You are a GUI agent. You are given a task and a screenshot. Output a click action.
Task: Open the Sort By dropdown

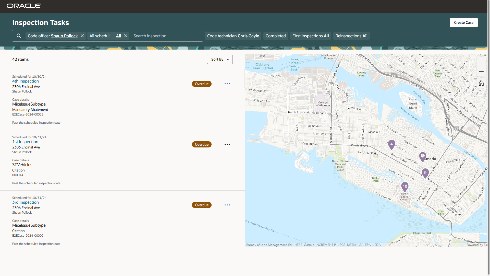point(219,59)
